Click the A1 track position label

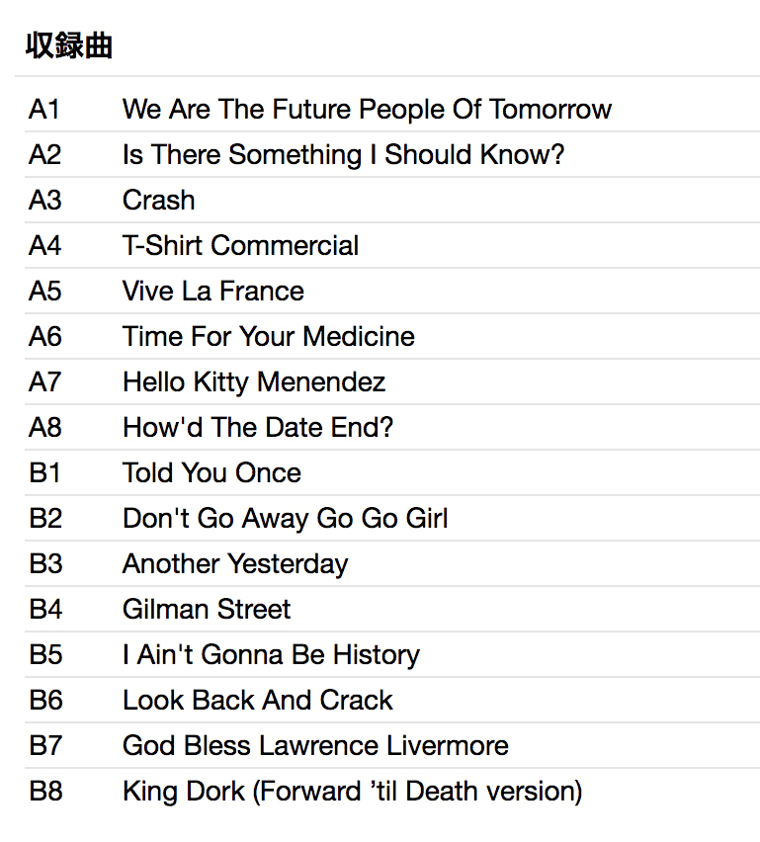[44, 110]
